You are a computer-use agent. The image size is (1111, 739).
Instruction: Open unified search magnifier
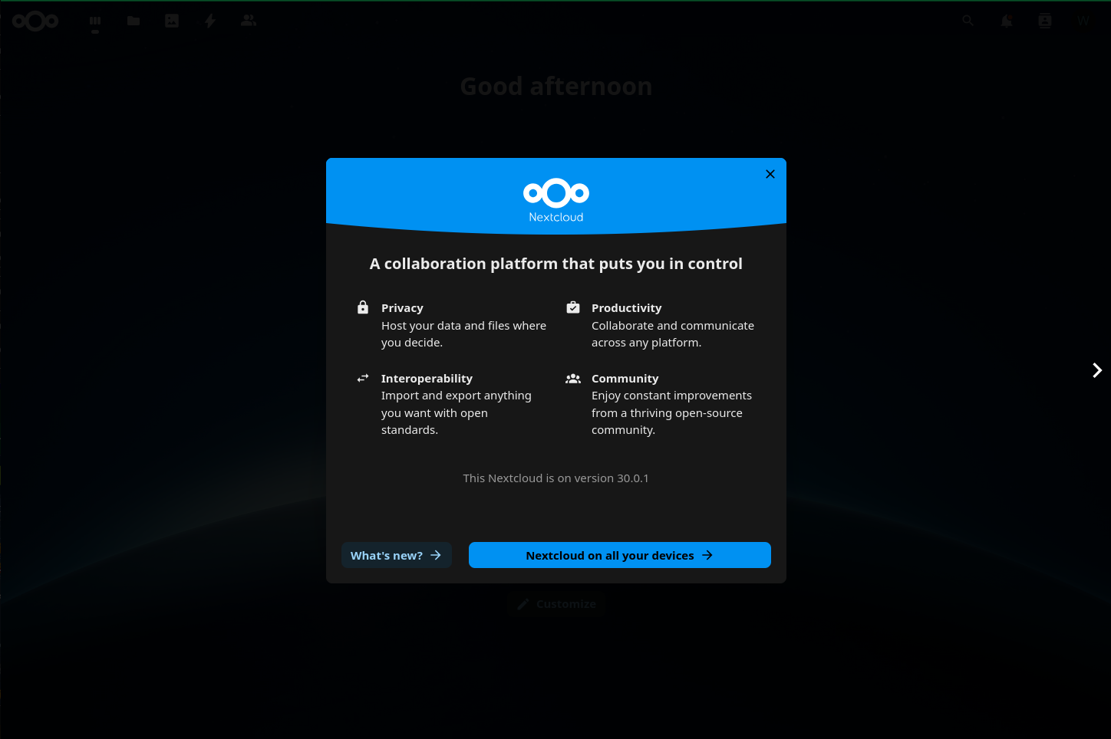968,21
